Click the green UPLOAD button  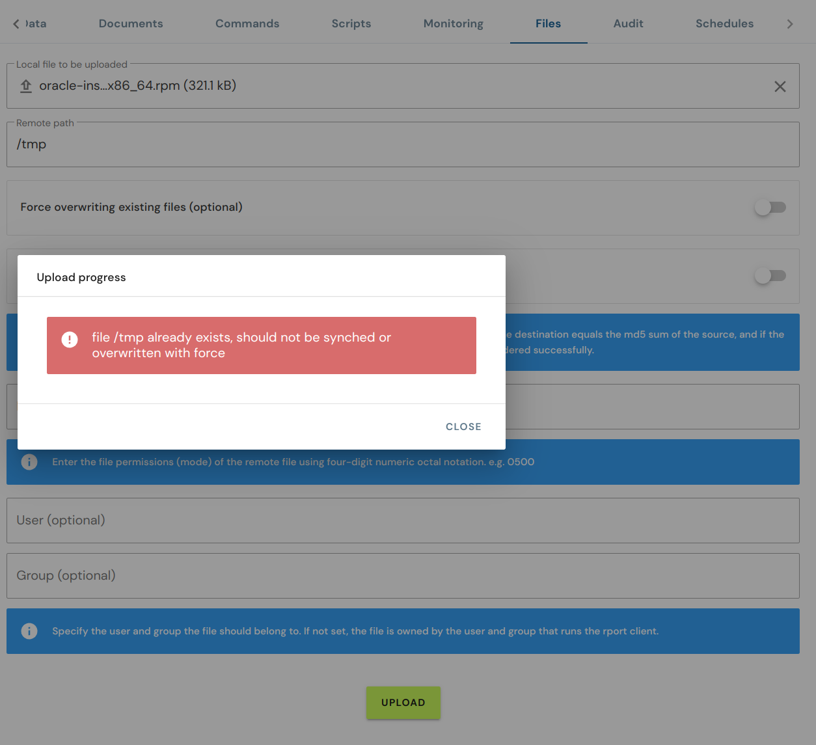coord(403,703)
